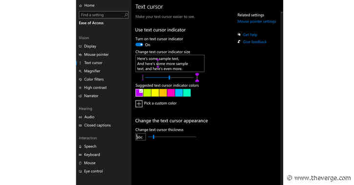354x185 pixels.
Task: Click the Keyboard icon
Action: [x=81, y=155]
